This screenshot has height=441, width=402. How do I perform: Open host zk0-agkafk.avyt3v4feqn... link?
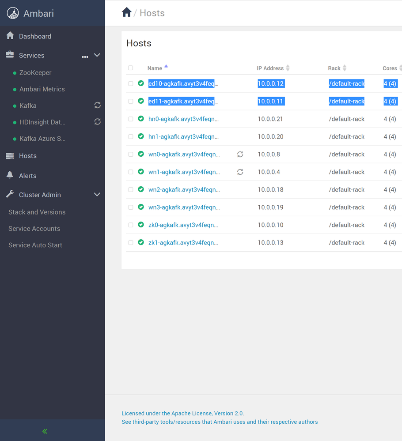183,225
